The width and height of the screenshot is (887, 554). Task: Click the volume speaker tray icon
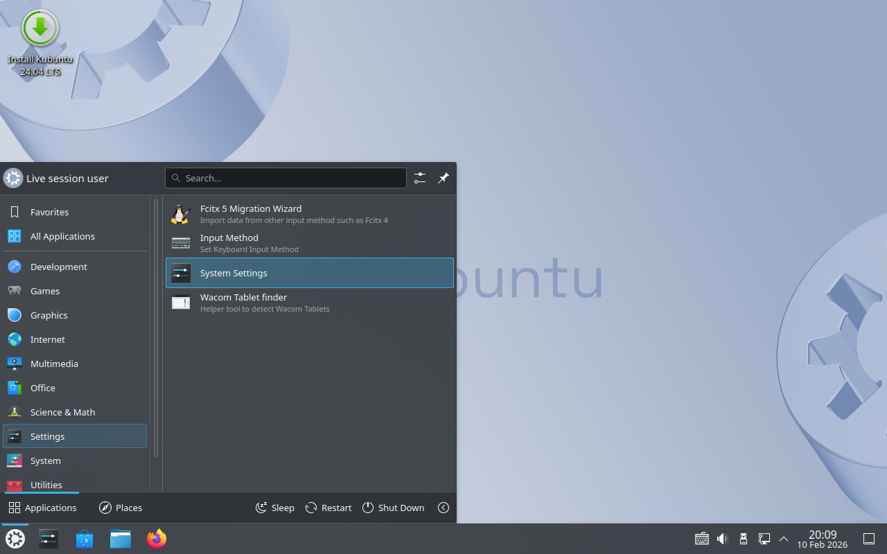point(722,539)
